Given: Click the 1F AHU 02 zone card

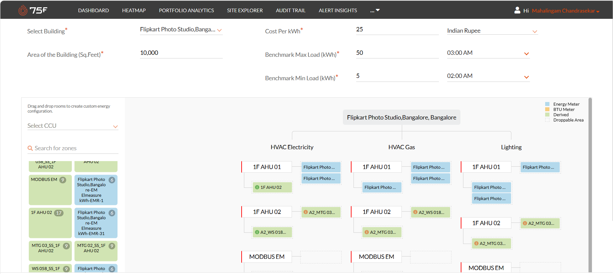Looking at the screenshot, I should click(x=50, y=223).
